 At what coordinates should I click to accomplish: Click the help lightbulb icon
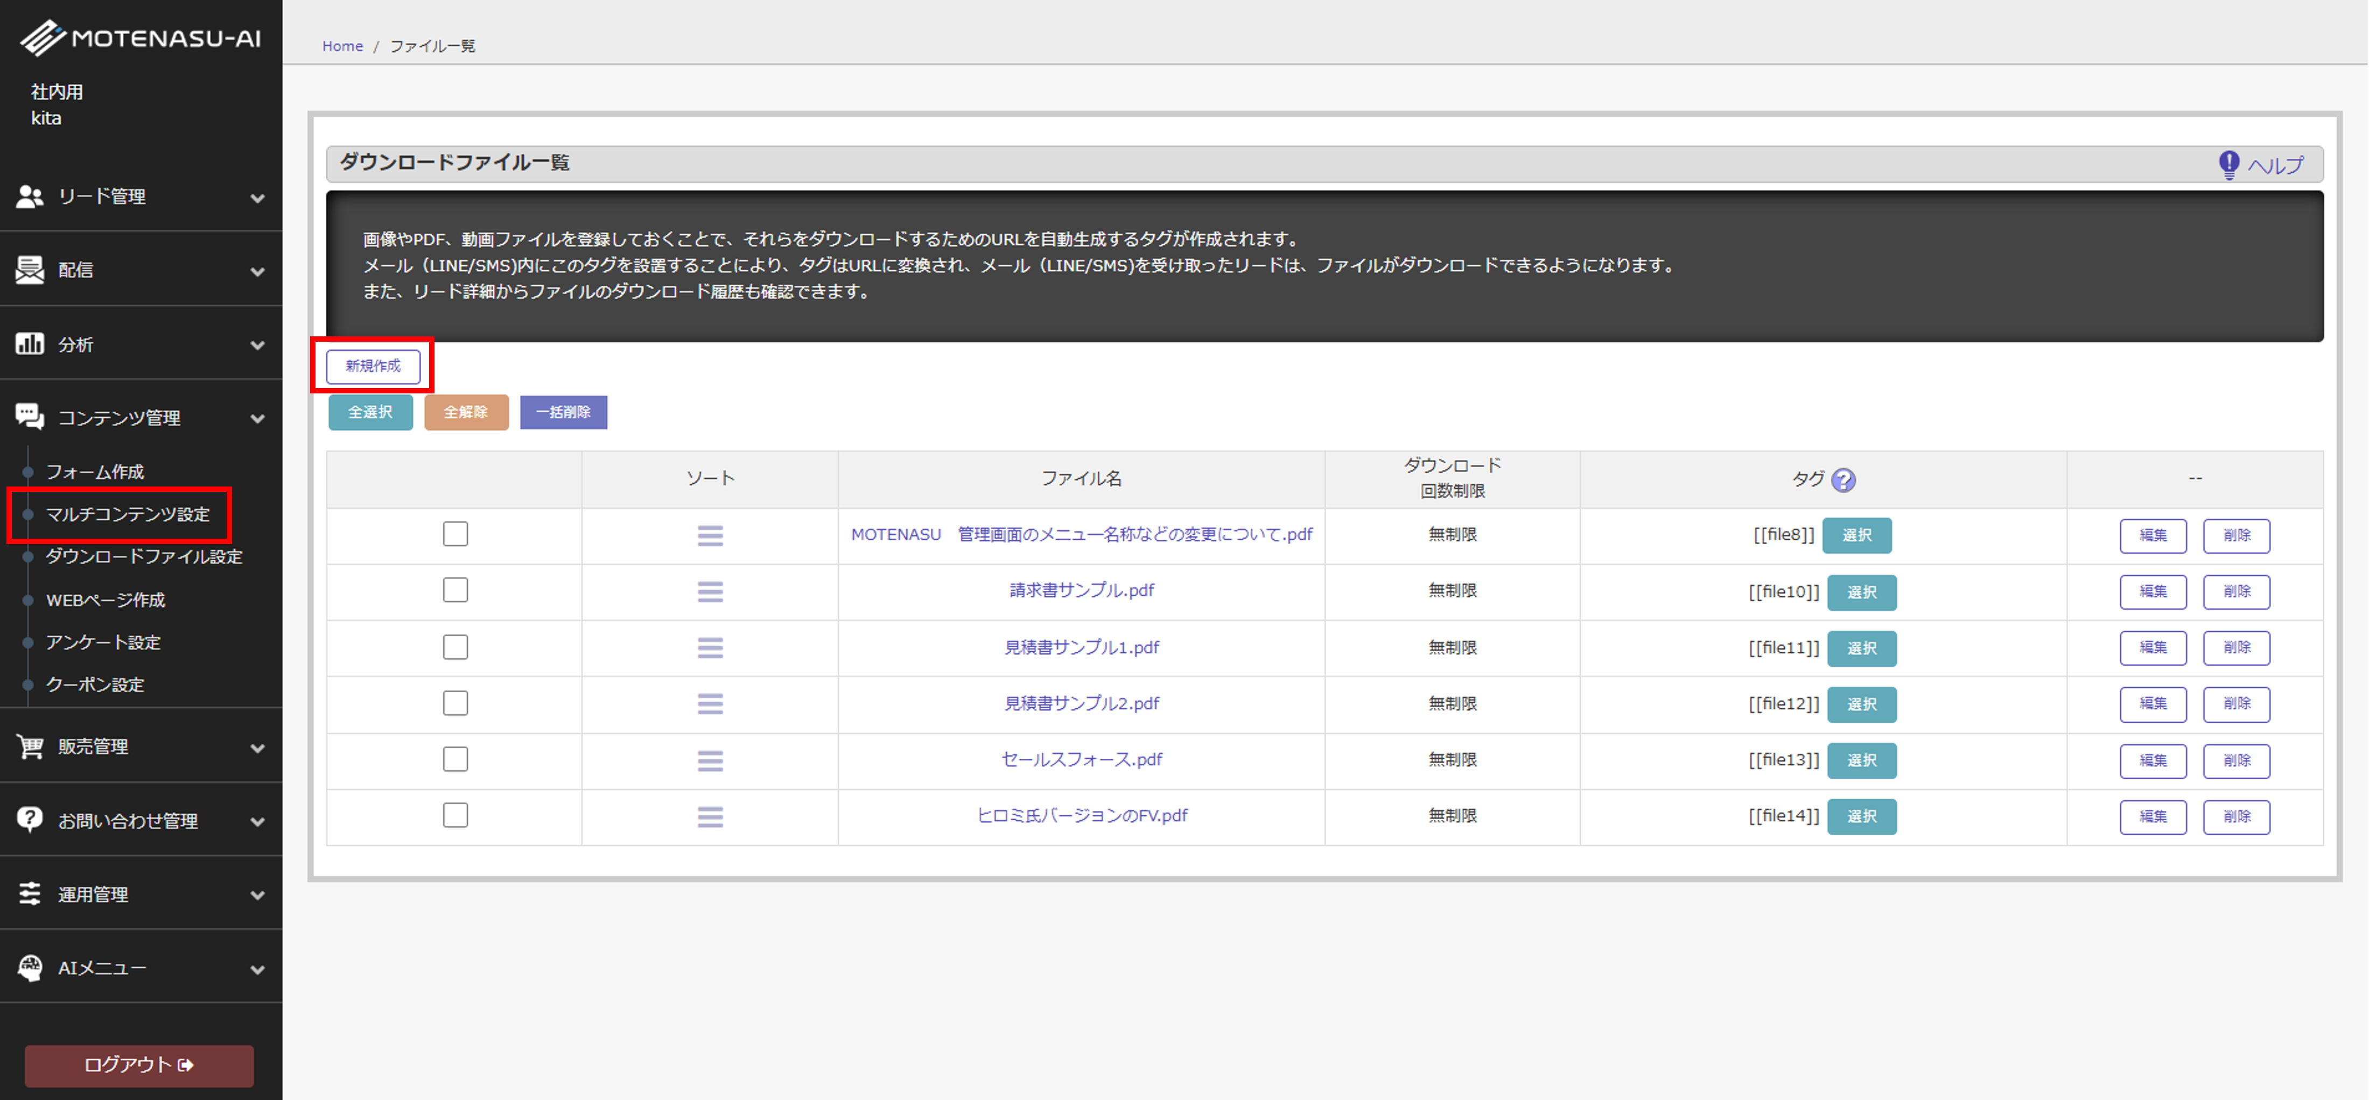(2228, 165)
